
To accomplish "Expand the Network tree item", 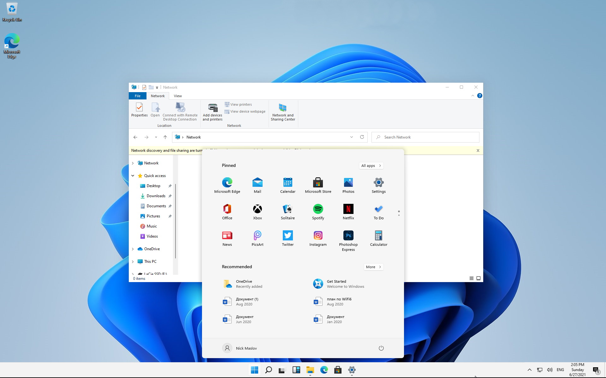I will 133,163.
